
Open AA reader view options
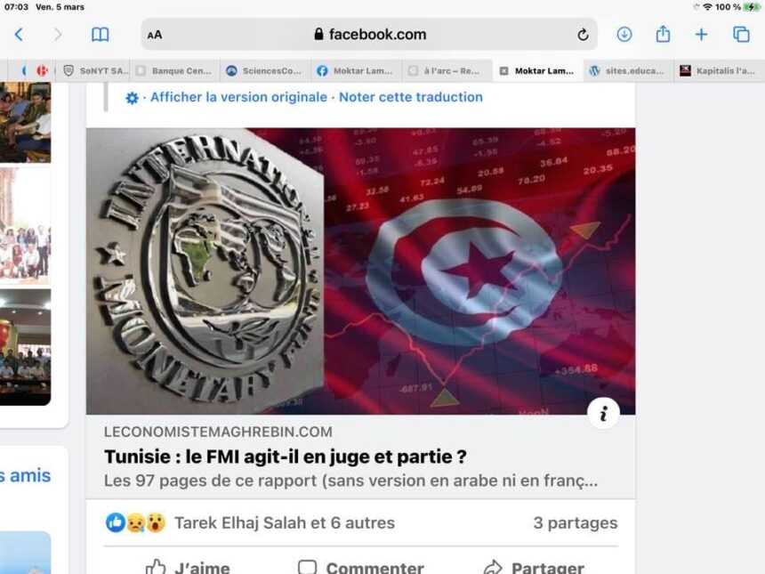[155, 35]
